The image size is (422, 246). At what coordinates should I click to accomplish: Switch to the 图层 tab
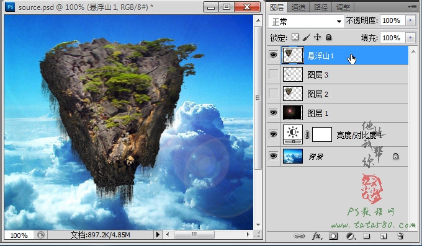[x=277, y=7]
